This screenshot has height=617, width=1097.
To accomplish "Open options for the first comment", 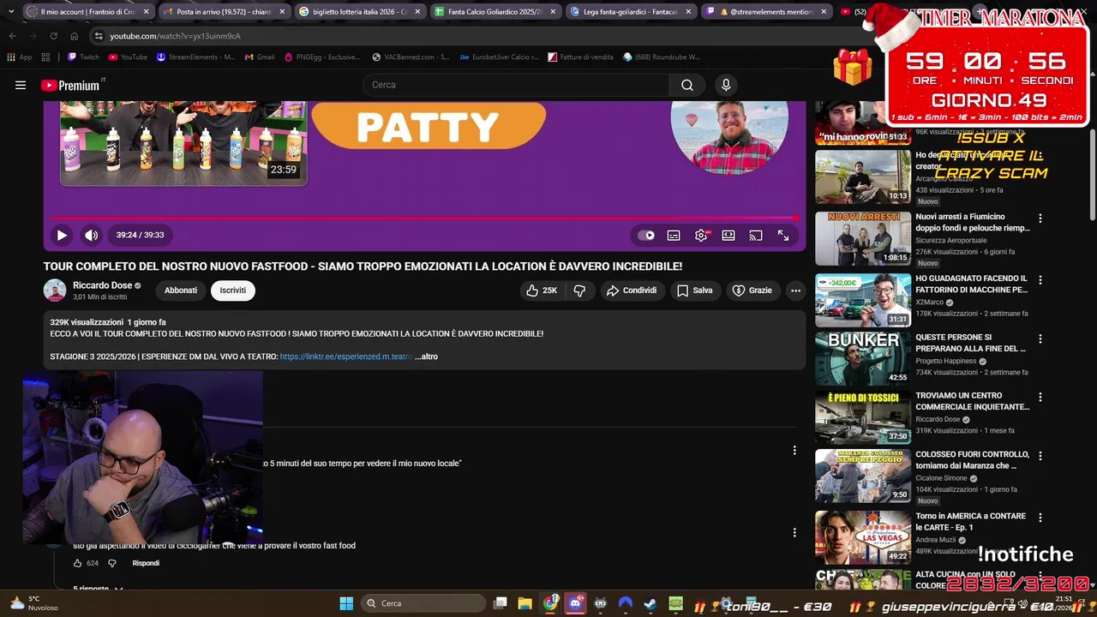I will [x=794, y=450].
